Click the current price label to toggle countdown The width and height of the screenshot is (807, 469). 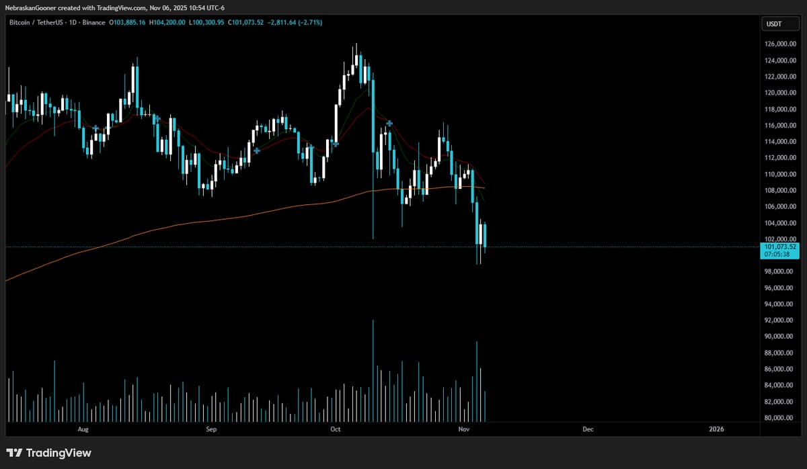pos(780,251)
